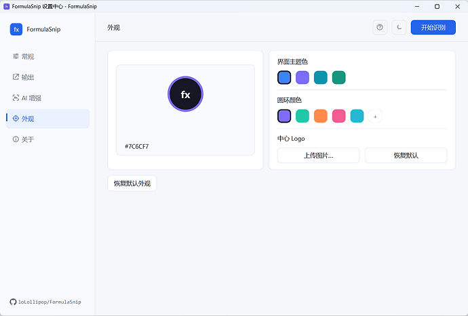Click the 外观 page header title

(x=113, y=27)
